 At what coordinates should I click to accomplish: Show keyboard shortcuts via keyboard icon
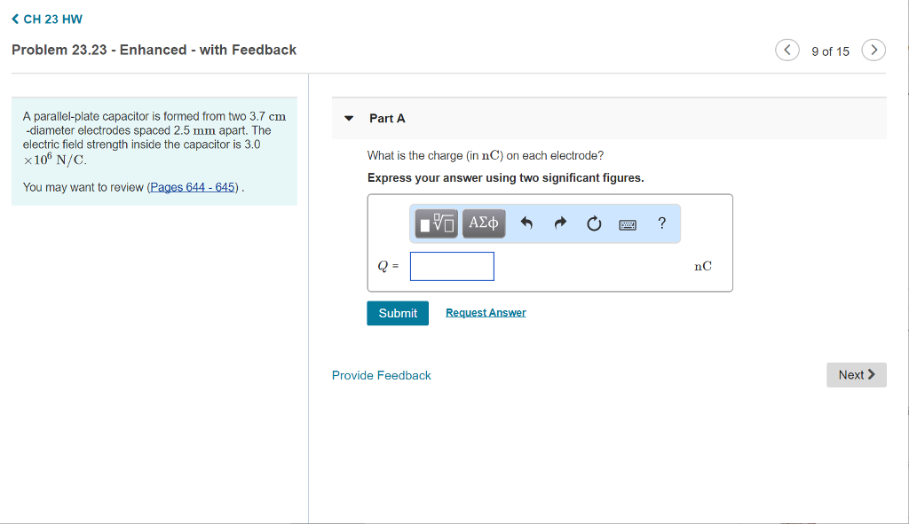point(628,224)
